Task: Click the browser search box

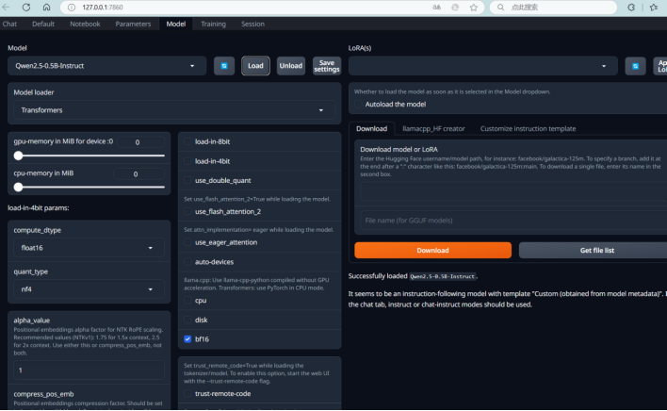Action: tap(553, 8)
